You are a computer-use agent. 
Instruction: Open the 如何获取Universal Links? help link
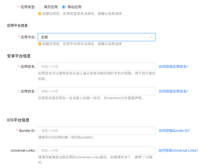178,150
